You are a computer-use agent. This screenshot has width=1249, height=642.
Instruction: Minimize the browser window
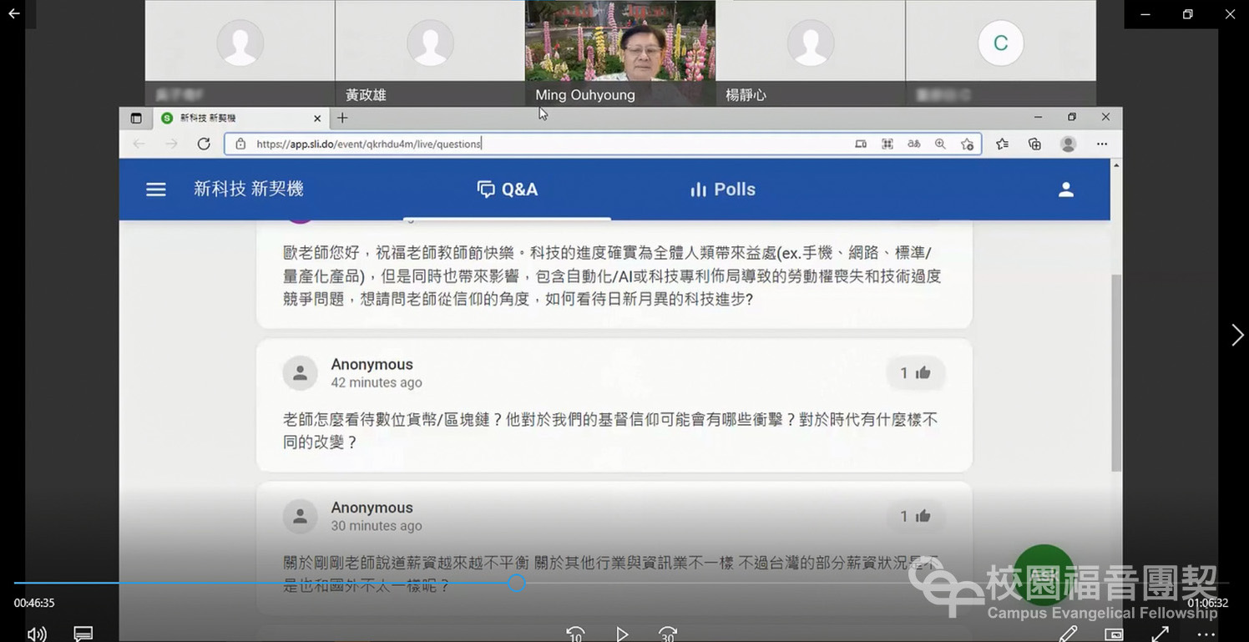coord(1038,118)
